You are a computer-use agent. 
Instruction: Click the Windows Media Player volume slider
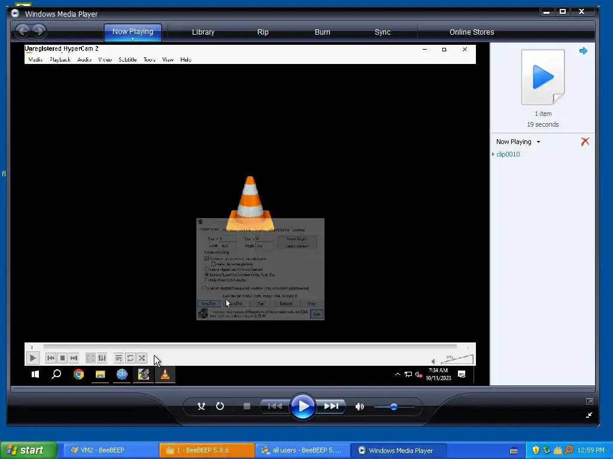click(x=394, y=406)
